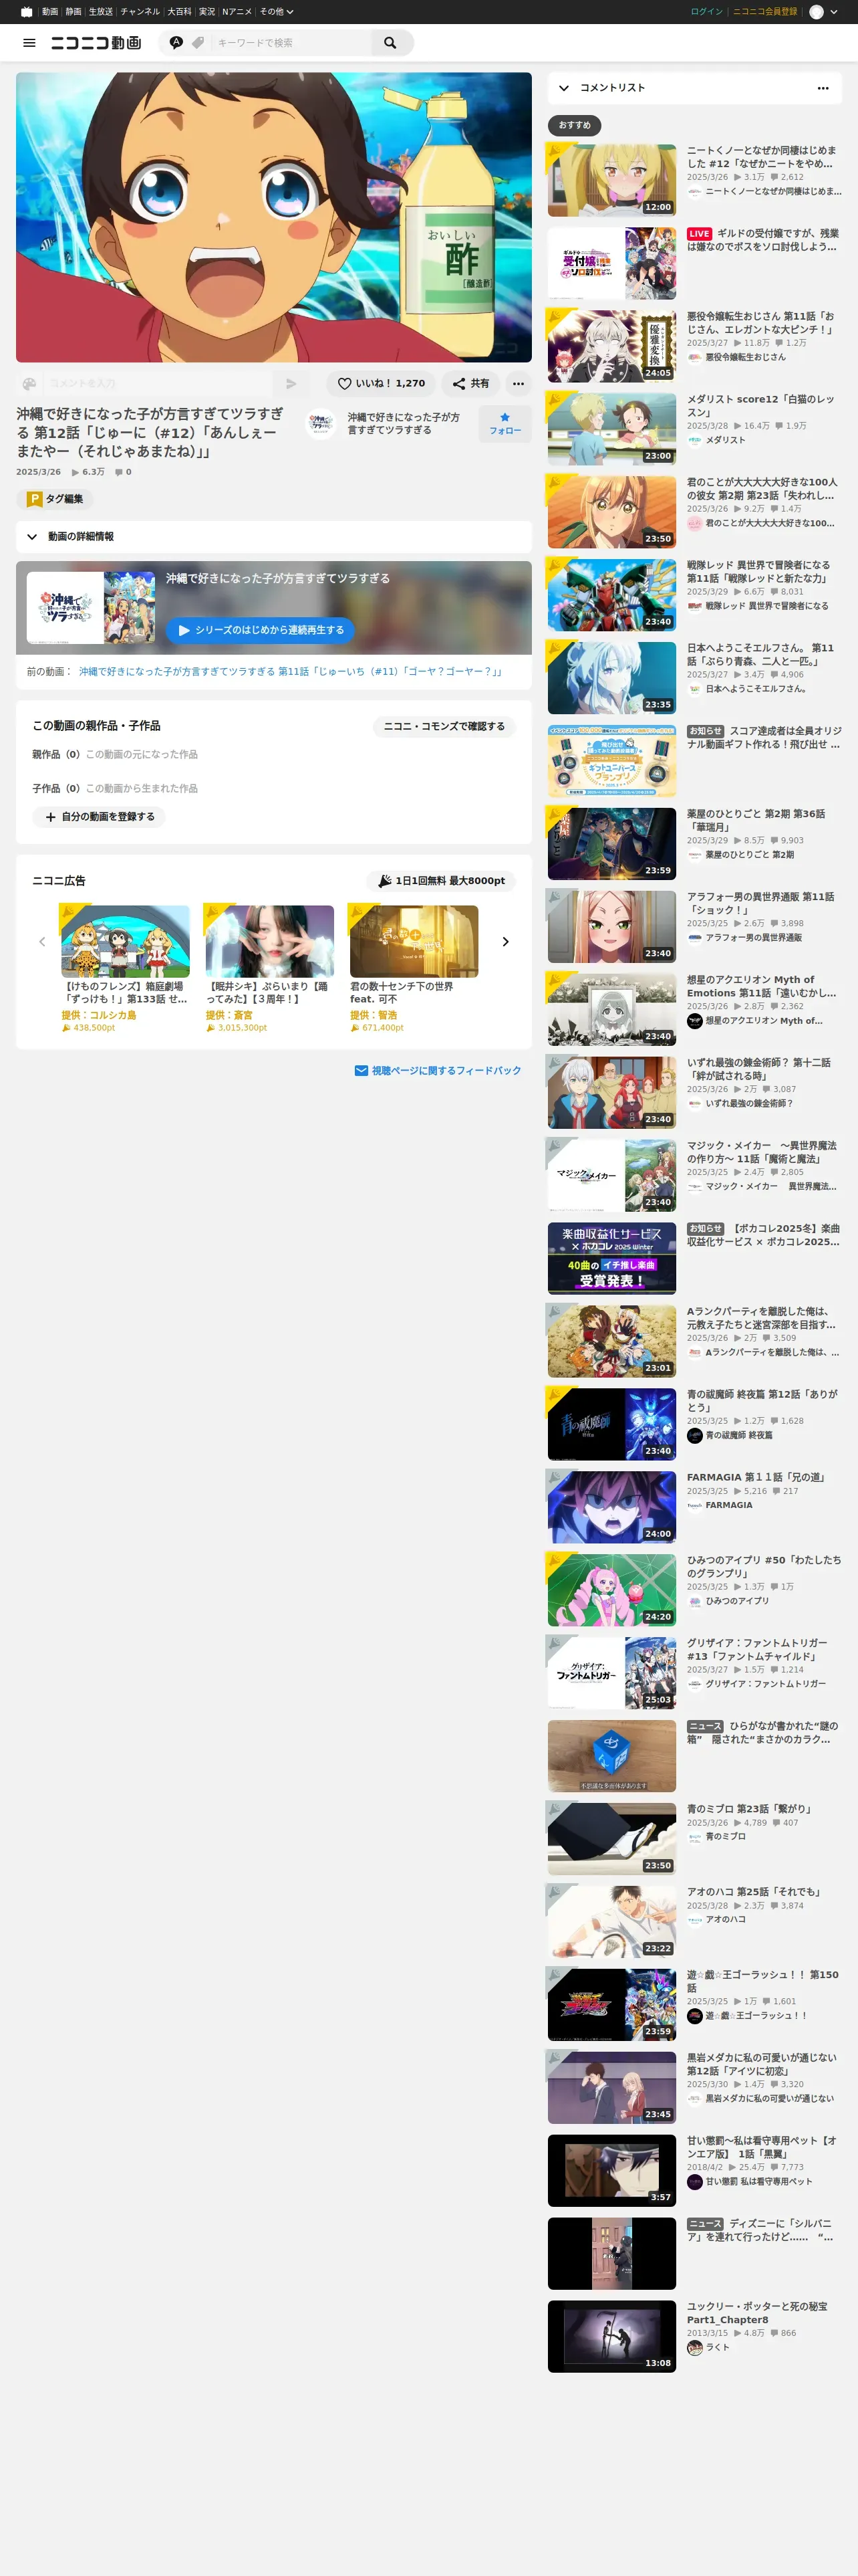Image resolution: width=858 pixels, height=2576 pixels.
Task: Click the main video player
Action: click(x=274, y=217)
